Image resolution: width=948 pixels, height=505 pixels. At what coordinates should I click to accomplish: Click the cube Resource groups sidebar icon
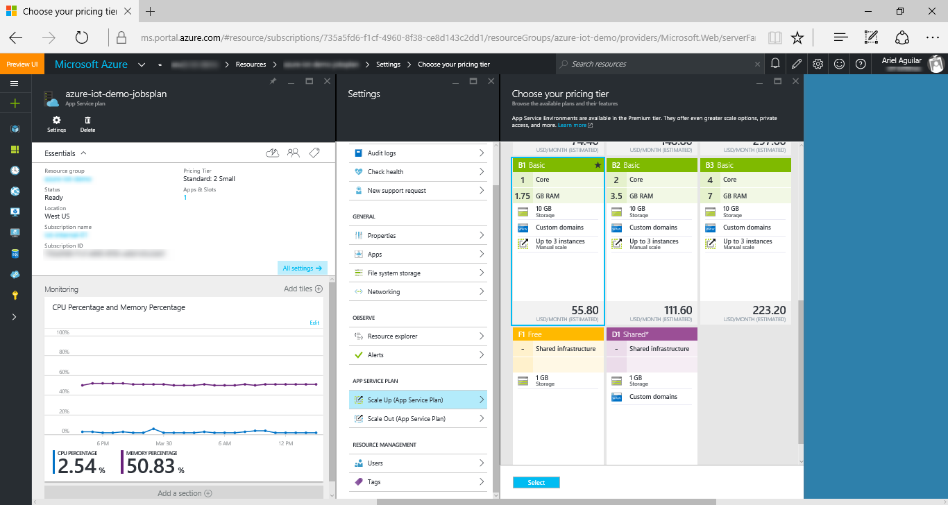(15, 128)
